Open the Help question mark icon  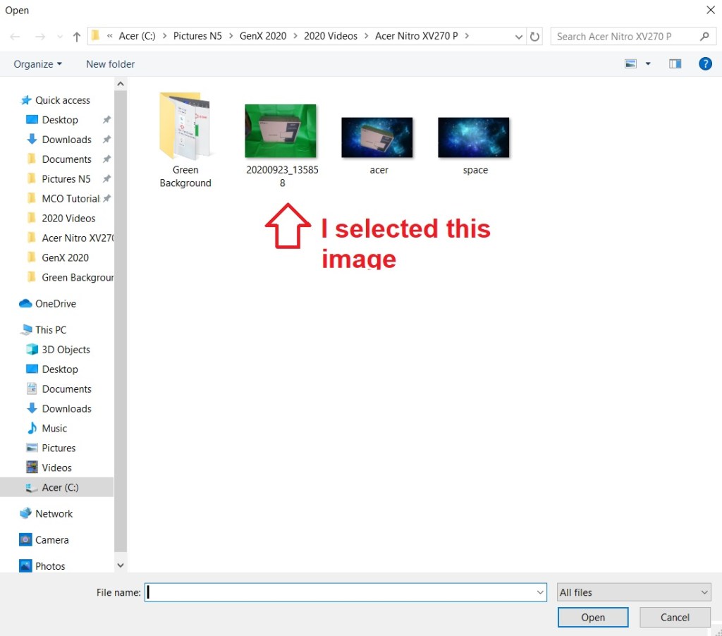[704, 64]
